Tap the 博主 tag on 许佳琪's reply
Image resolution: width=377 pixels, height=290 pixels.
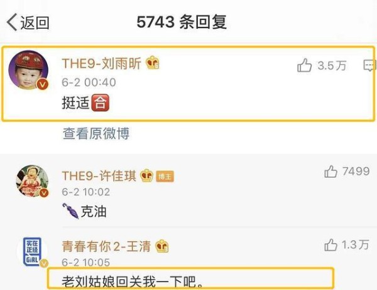click(165, 177)
